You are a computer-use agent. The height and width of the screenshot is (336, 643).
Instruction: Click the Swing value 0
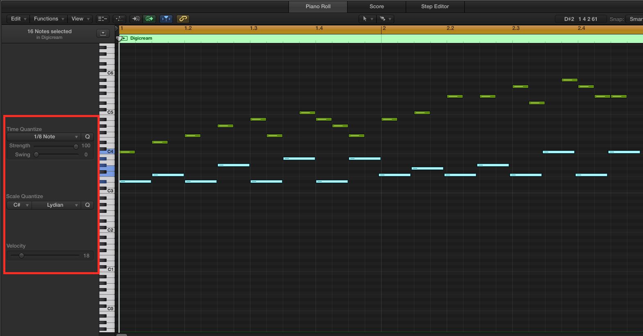click(86, 155)
